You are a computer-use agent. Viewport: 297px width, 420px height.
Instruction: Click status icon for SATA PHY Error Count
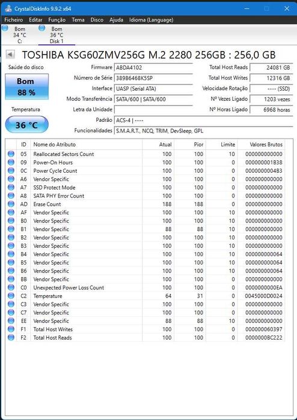coord(11,196)
